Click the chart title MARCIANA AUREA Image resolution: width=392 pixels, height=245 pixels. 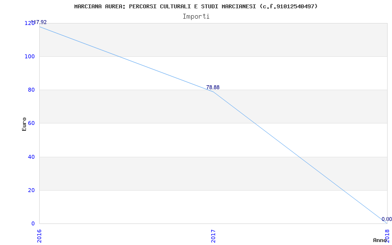pos(196,6)
